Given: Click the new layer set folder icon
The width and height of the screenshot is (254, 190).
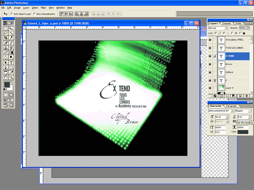Looking at the screenshot, I should tap(227, 96).
